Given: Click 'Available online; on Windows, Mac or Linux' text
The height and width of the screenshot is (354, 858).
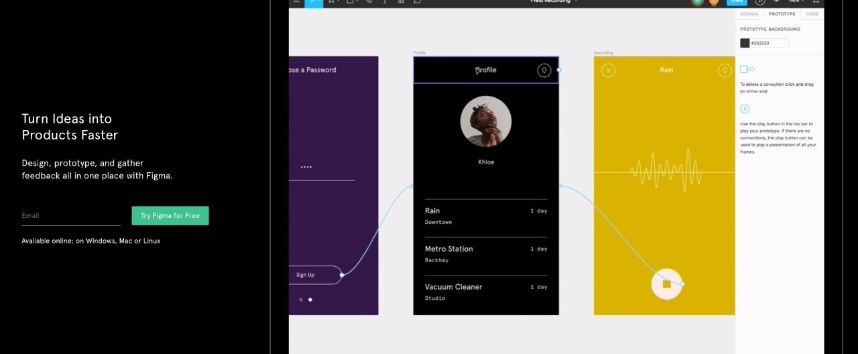Looking at the screenshot, I should [x=91, y=241].
